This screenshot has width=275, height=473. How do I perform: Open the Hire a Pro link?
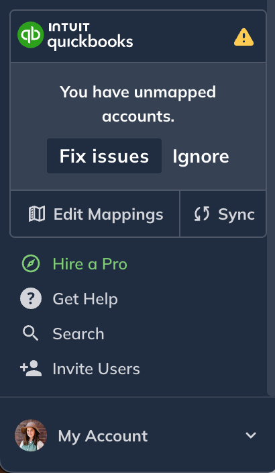point(90,264)
